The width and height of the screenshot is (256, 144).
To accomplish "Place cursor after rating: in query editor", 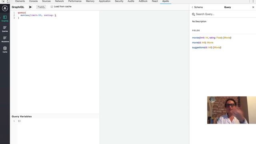I will tap(56, 15).
